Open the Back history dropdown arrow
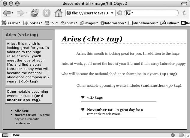This screenshot has height=138, width=190. (12, 13)
